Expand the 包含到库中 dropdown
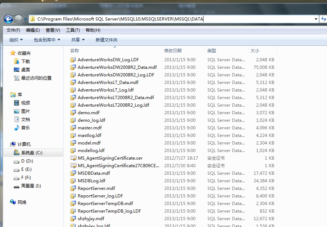Screen dimensions: 327x227 (x=47, y=40)
